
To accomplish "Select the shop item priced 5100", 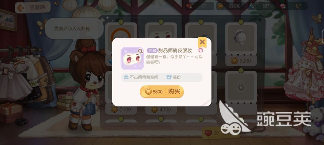I will click(121, 109).
